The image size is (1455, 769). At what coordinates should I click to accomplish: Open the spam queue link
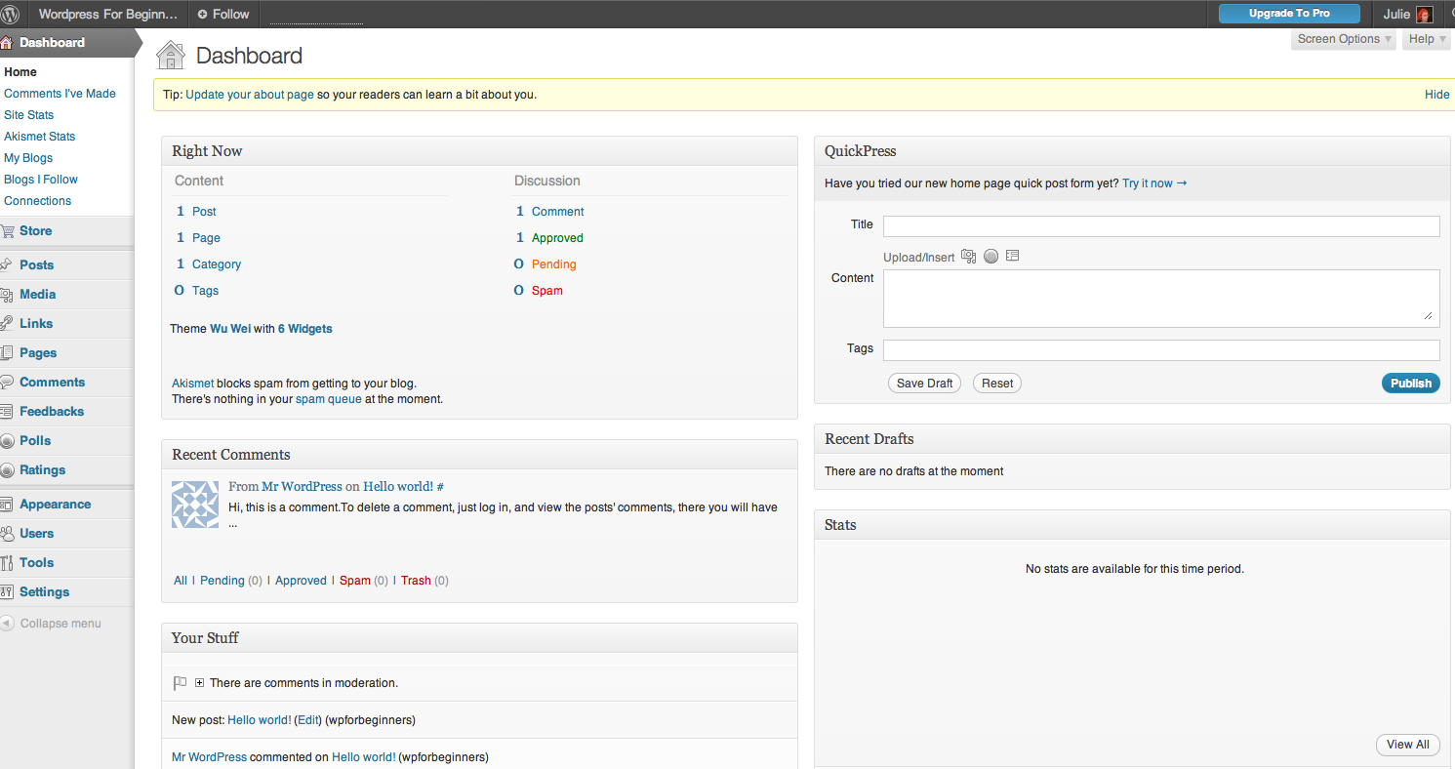click(x=329, y=399)
